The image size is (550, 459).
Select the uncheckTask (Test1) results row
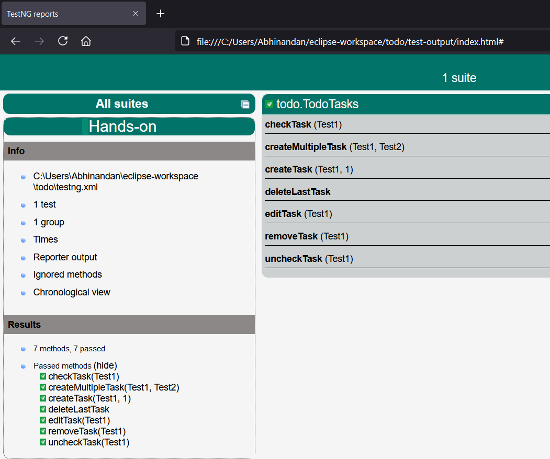(407, 259)
